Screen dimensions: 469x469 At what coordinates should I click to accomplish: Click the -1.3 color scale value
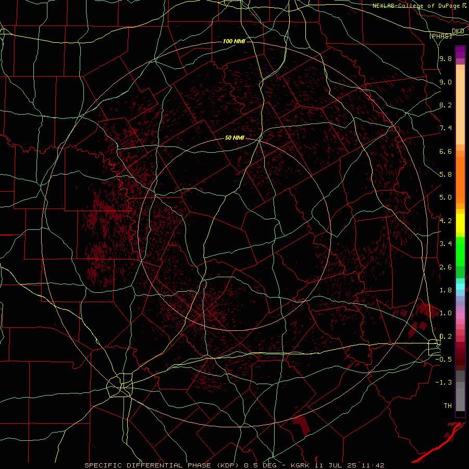click(443, 382)
